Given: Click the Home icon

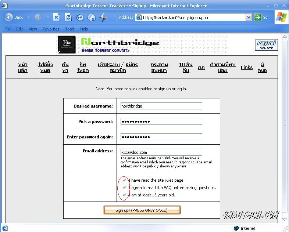Looking at the screenshot, I should [x=92, y=18].
